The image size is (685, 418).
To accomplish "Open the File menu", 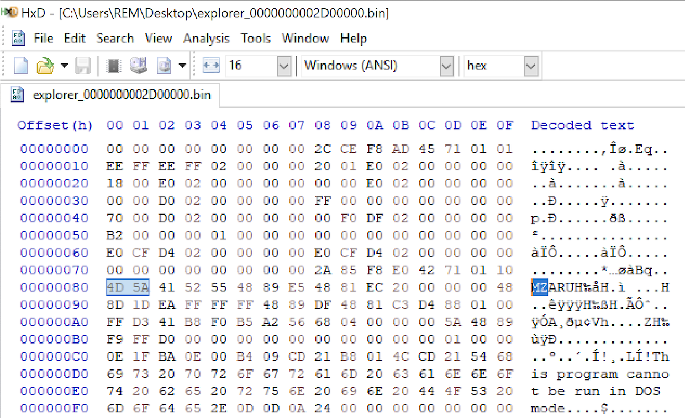I will (44, 39).
